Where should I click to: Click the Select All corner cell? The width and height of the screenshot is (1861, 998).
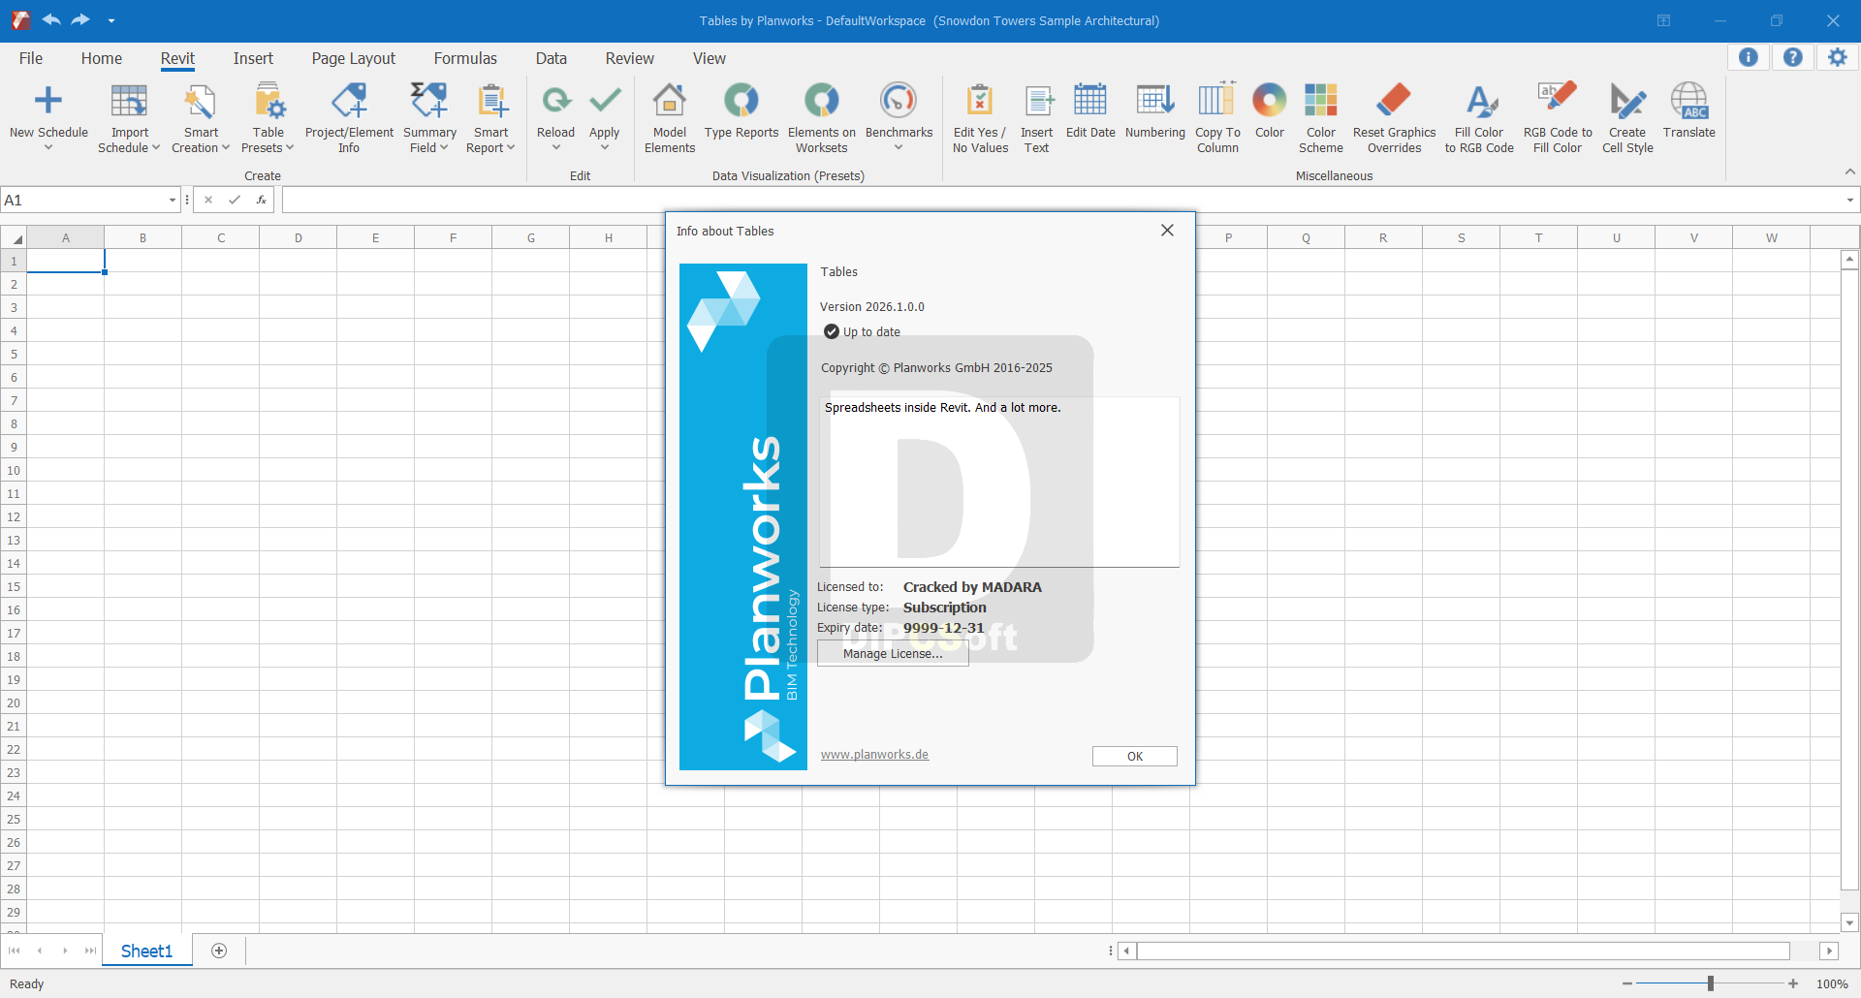coord(14,237)
